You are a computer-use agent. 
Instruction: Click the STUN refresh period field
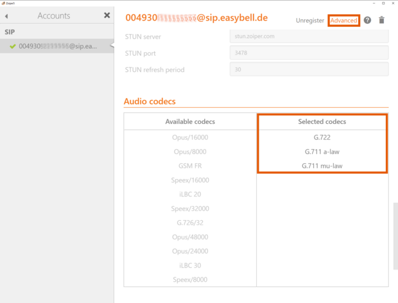(x=308, y=69)
